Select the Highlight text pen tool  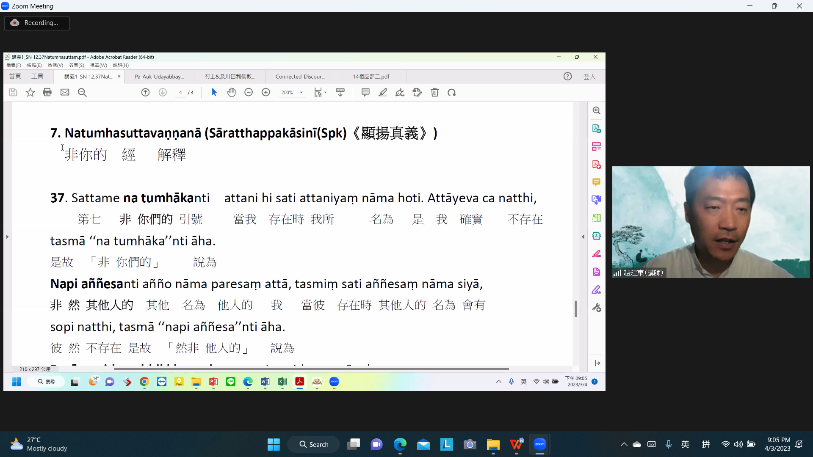click(383, 92)
